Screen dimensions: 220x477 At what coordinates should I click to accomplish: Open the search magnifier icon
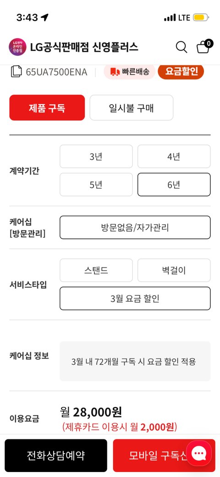tap(181, 47)
